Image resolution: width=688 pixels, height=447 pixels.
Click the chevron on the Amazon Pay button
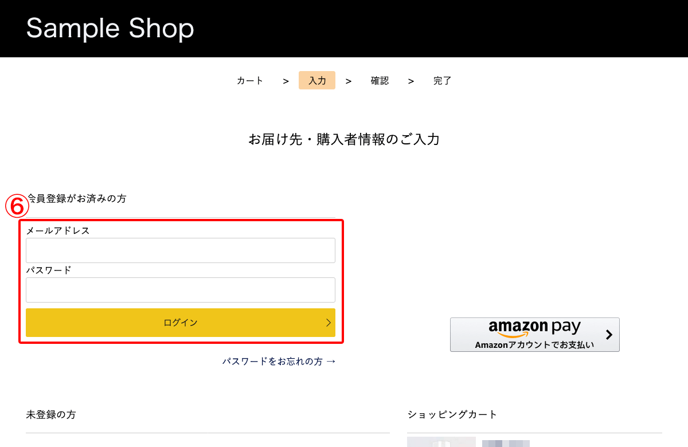[x=609, y=335]
